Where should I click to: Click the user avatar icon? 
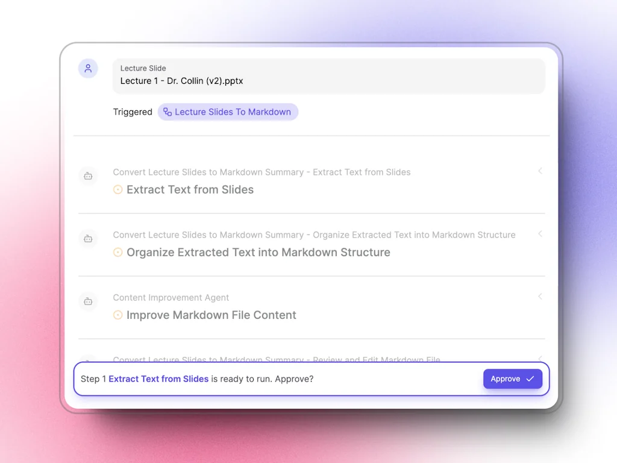(88, 69)
